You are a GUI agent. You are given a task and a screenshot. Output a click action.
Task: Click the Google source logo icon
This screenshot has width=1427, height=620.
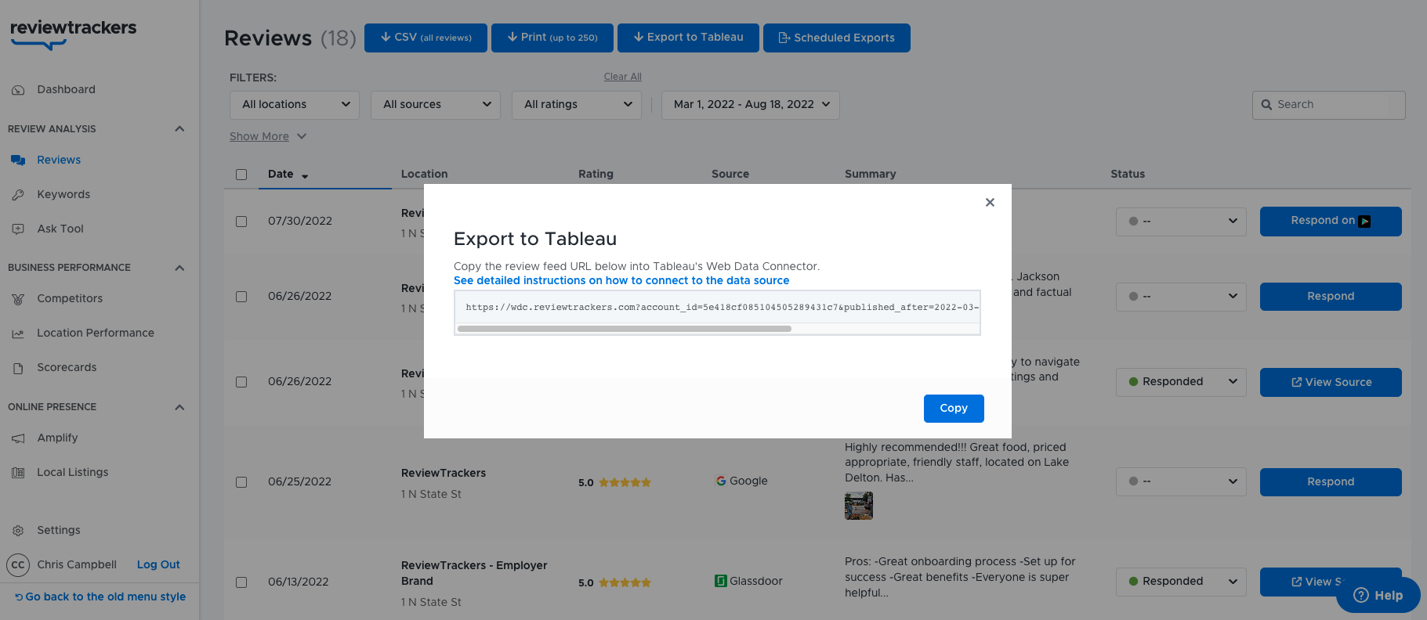click(721, 481)
